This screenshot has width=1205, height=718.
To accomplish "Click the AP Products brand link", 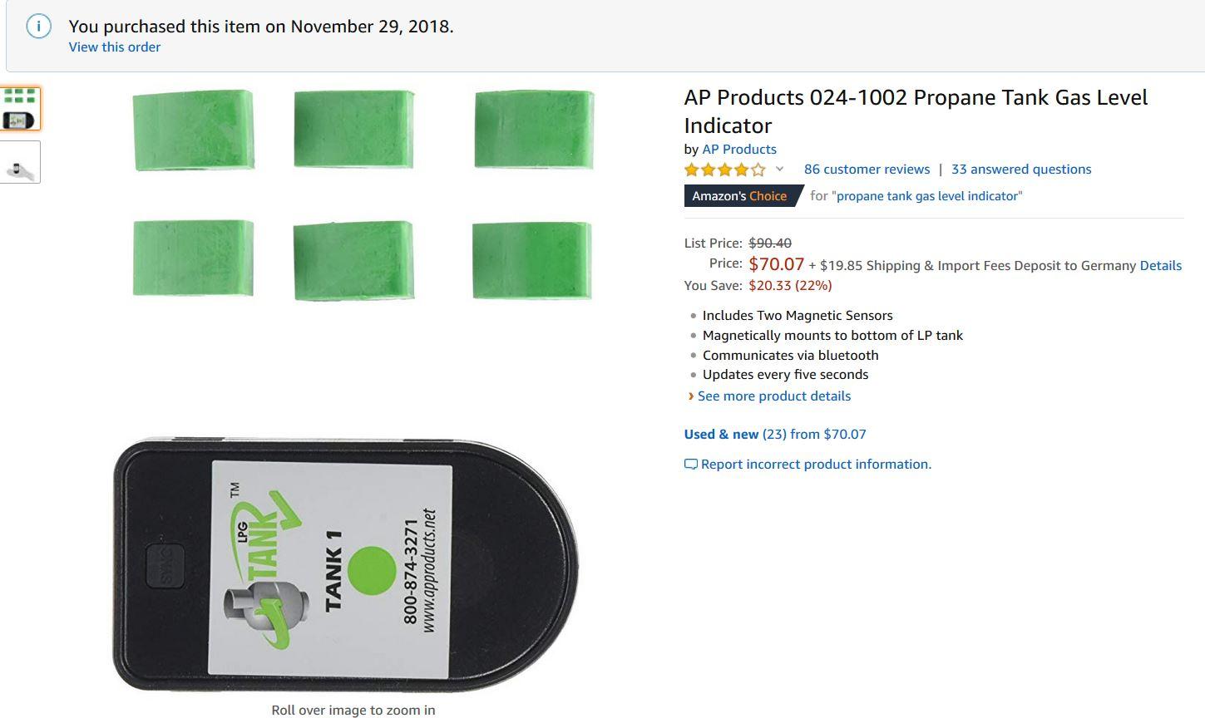I will point(739,150).
